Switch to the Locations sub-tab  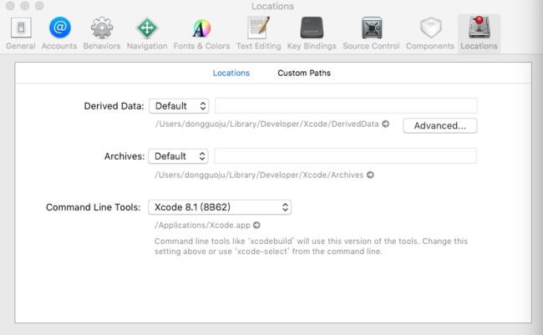(x=231, y=73)
